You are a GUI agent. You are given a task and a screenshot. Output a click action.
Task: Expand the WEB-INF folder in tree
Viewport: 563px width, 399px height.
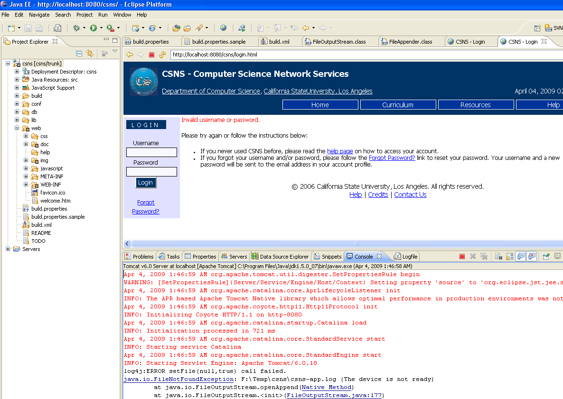(x=26, y=185)
